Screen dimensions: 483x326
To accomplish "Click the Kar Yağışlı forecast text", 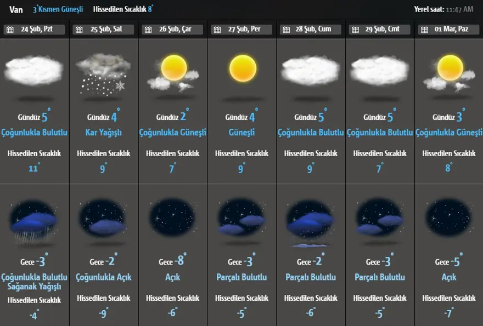I will pyautogui.click(x=103, y=133).
